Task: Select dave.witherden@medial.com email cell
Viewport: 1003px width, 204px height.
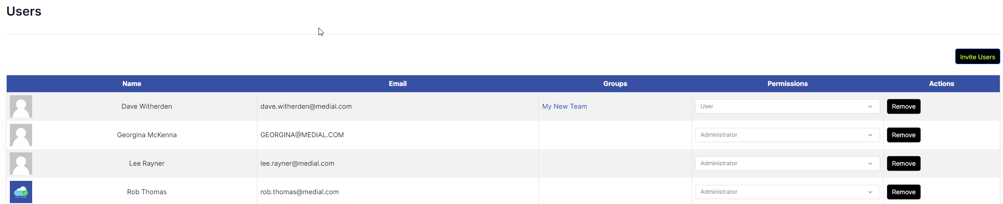Action: (398, 106)
